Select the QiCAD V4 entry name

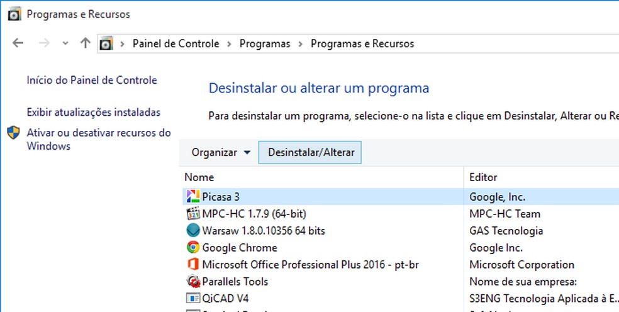pyautogui.click(x=225, y=298)
